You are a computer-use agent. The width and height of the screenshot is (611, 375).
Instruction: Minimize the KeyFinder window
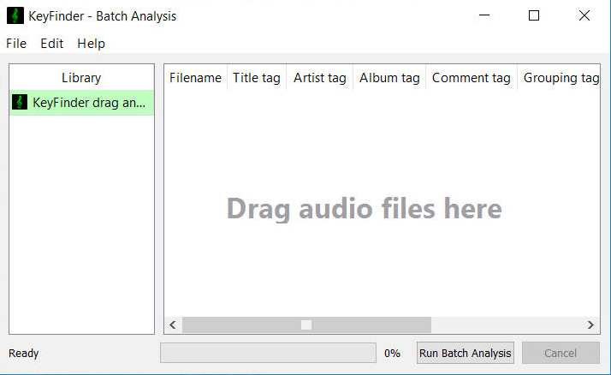click(x=484, y=15)
